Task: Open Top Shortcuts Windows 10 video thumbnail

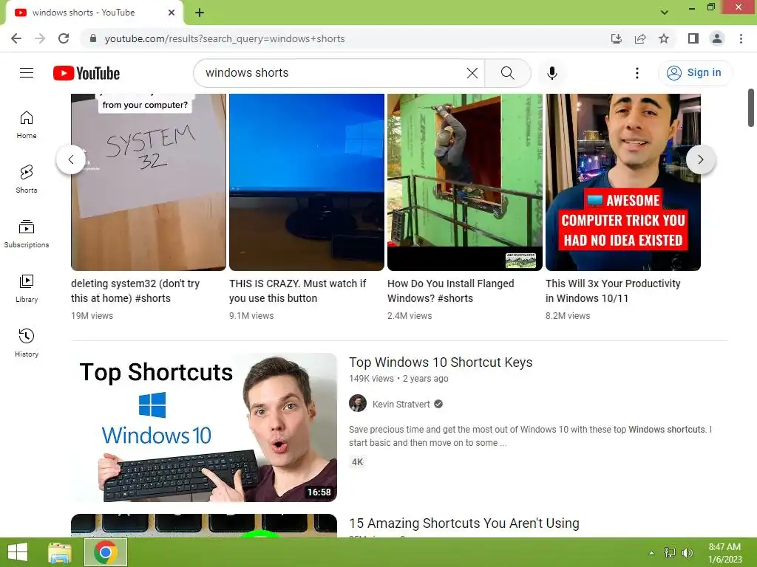Action: [204, 427]
